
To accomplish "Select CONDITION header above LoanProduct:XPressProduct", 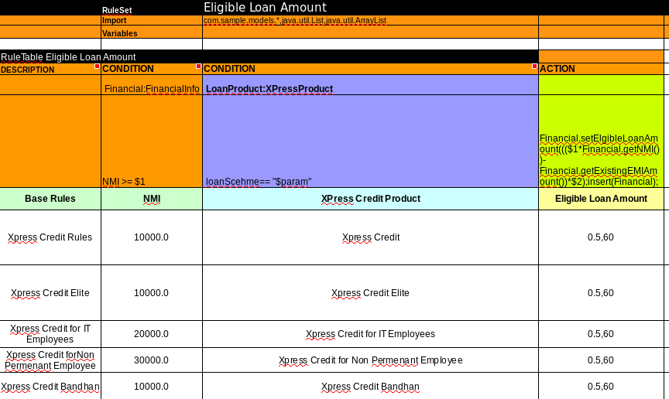I will (x=370, y=69).
